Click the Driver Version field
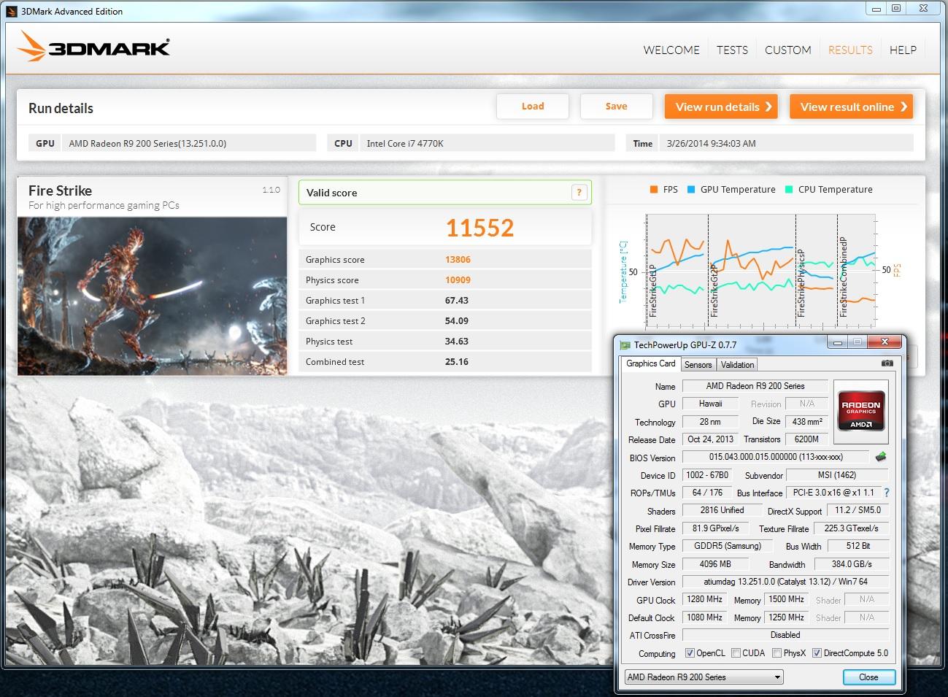This screenshot has width=948, height=697. 785,582
